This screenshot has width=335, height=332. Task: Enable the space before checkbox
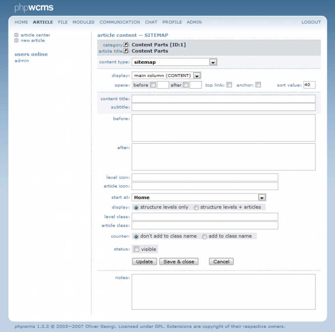(x=153, y=85)
